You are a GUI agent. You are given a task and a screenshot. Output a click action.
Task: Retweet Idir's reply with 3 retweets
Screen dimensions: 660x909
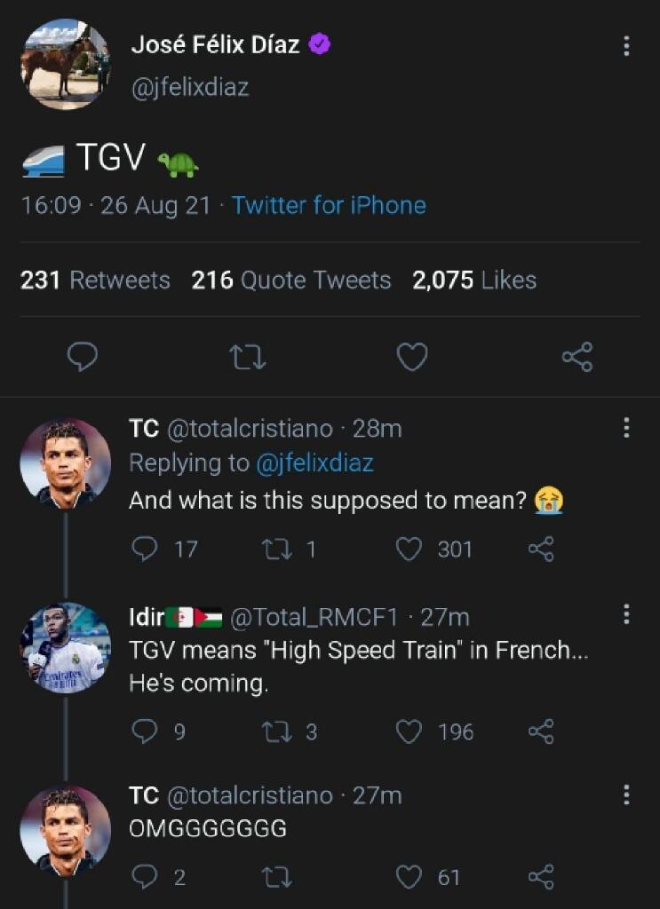pos(276,731)
